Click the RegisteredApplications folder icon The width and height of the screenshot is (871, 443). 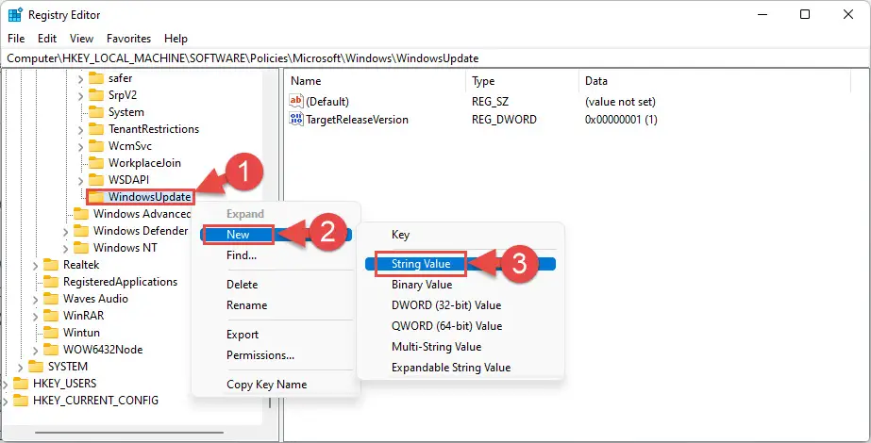pyautogui.click(x=51, y=282)
